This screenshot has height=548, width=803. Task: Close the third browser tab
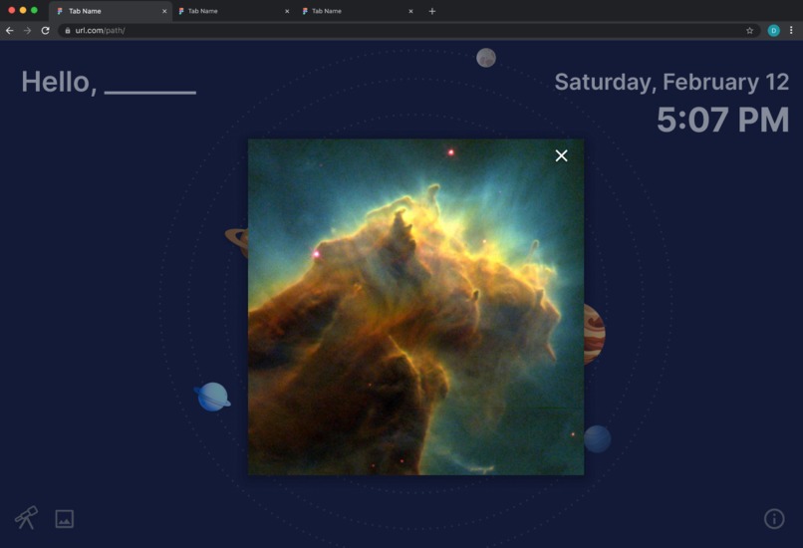410,11
